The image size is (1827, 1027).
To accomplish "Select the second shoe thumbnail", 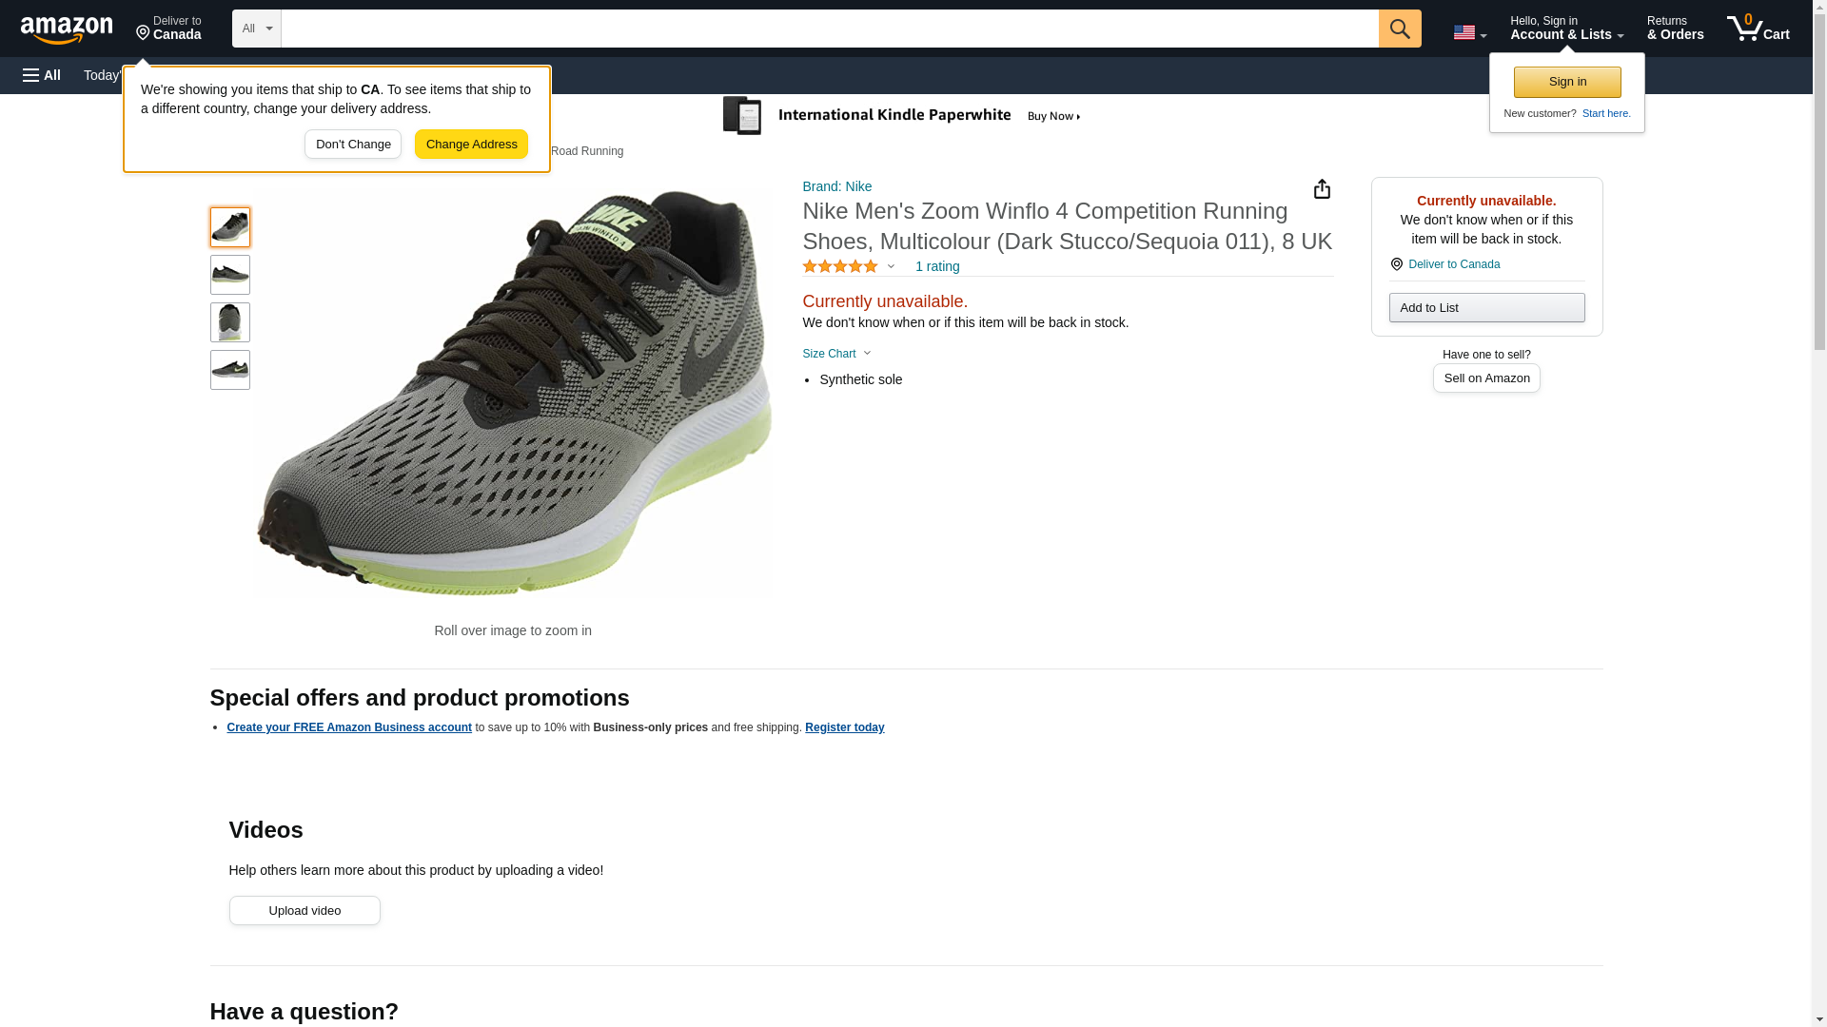I will 230,275.
